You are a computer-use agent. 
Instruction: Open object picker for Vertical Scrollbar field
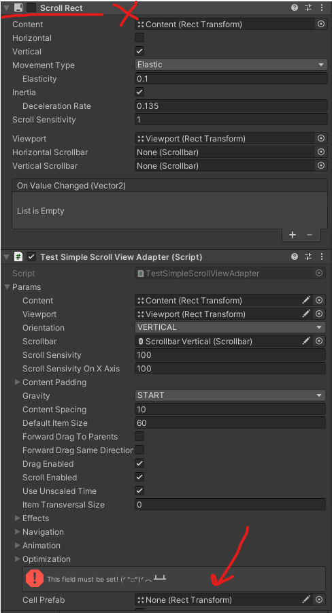tap(321, 166)
